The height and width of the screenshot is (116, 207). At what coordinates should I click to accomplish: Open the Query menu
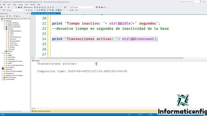pyautogui.click(x=14, y=5)
